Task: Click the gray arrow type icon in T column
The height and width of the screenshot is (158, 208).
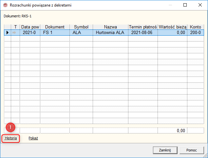Action: [14, 32]
